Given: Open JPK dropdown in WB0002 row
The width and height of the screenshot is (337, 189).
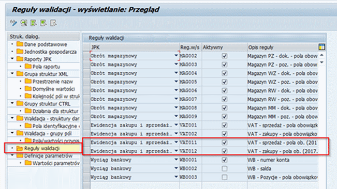Looking at the screenshot, I should pos(176,168).
